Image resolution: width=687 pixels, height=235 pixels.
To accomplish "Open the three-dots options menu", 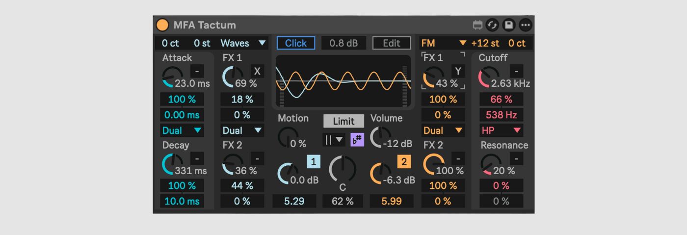I will tap(526, 25).
